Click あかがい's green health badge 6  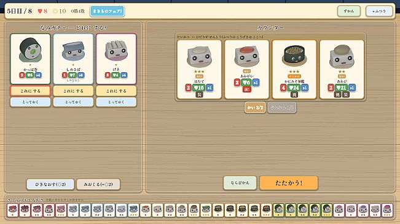pos(246,83)
